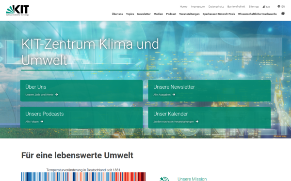Click the KIT logo

tap(17, 10)
